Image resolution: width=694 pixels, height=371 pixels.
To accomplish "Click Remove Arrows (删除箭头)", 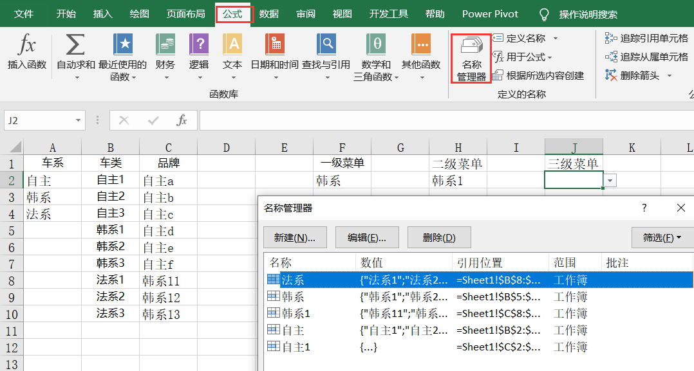I will [632, 76].
